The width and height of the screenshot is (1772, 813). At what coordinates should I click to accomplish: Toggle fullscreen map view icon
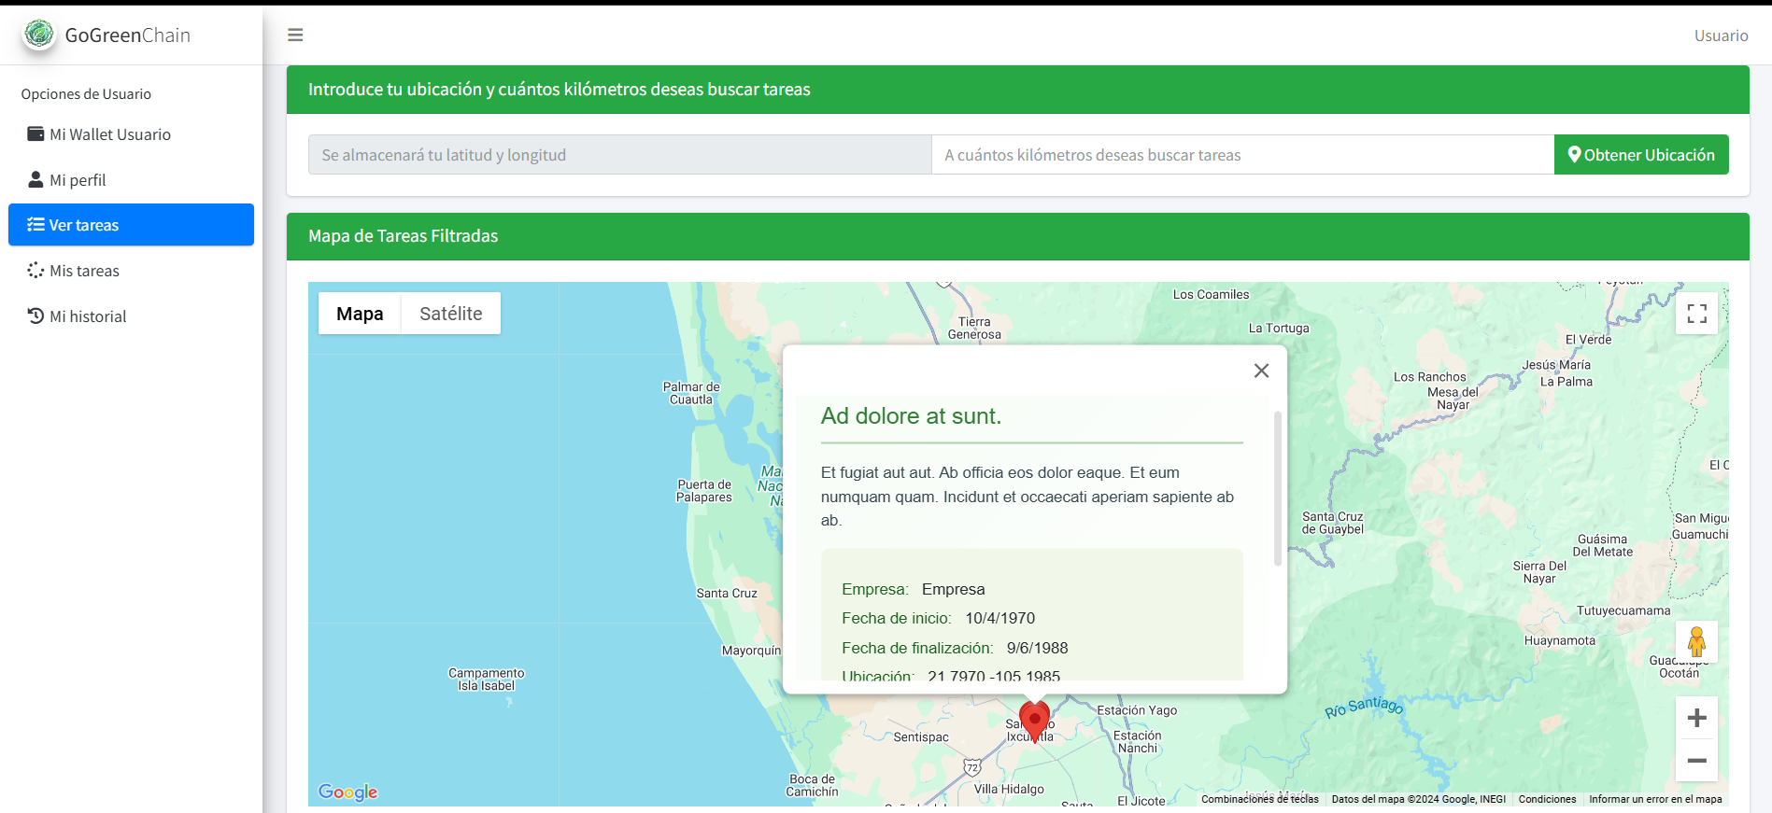(1696, 314)
